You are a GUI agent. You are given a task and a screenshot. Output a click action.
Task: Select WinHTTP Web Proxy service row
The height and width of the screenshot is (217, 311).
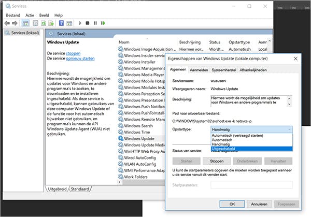click(x=142, y=151)
